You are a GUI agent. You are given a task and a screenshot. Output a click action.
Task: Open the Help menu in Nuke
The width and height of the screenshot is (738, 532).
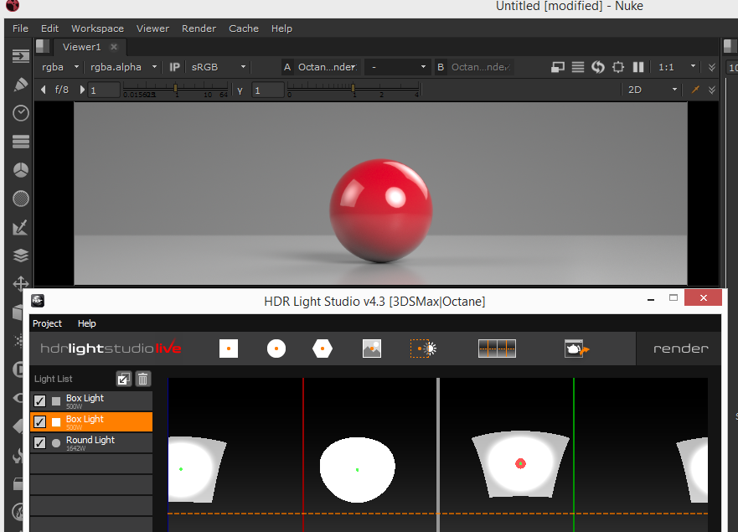[281, 28]
